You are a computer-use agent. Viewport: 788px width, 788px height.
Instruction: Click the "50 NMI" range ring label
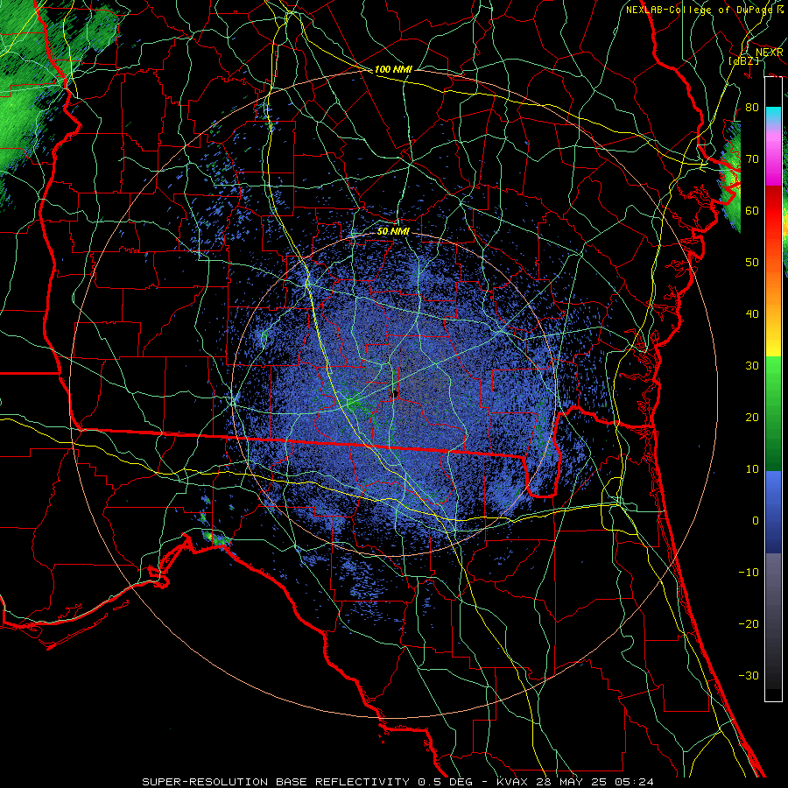pyautogui.click(x=393, y=232)
